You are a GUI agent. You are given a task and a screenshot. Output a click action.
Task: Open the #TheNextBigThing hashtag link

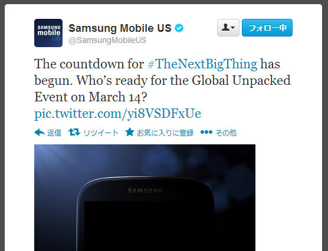point(202,64)
